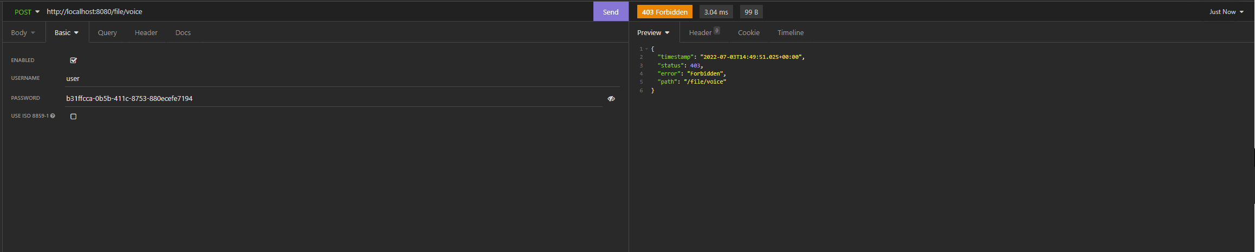Image resolution: width=1255 pixels, height=252 pixels.
Task: Open the Cookie tab
Action: [748, 33]
